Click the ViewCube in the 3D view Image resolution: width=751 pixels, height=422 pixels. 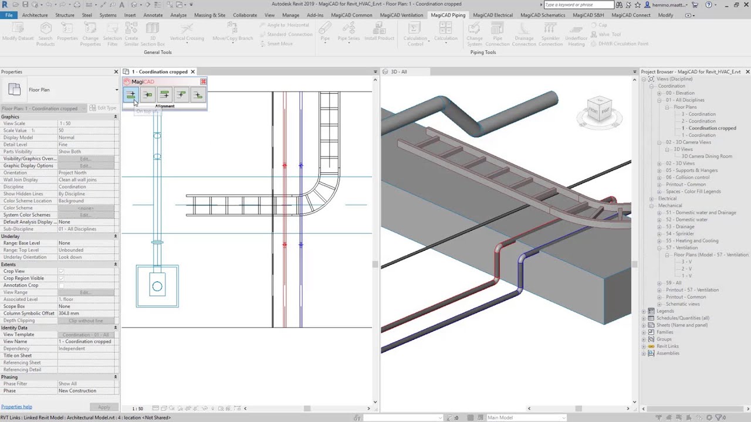tap(599, 111)
